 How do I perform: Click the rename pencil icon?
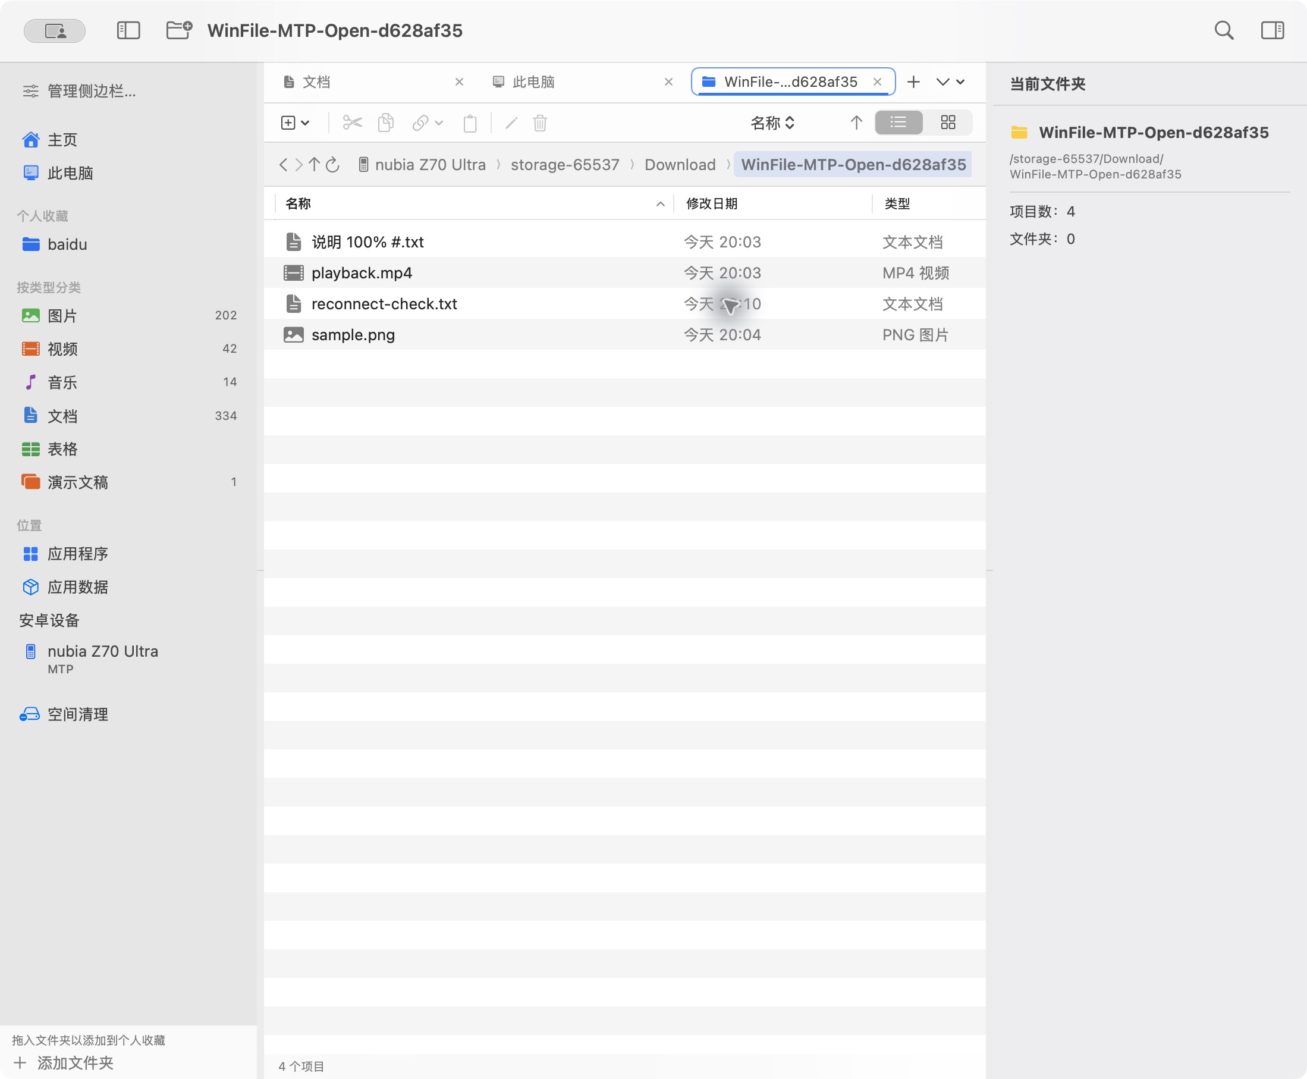coord(511,123)
